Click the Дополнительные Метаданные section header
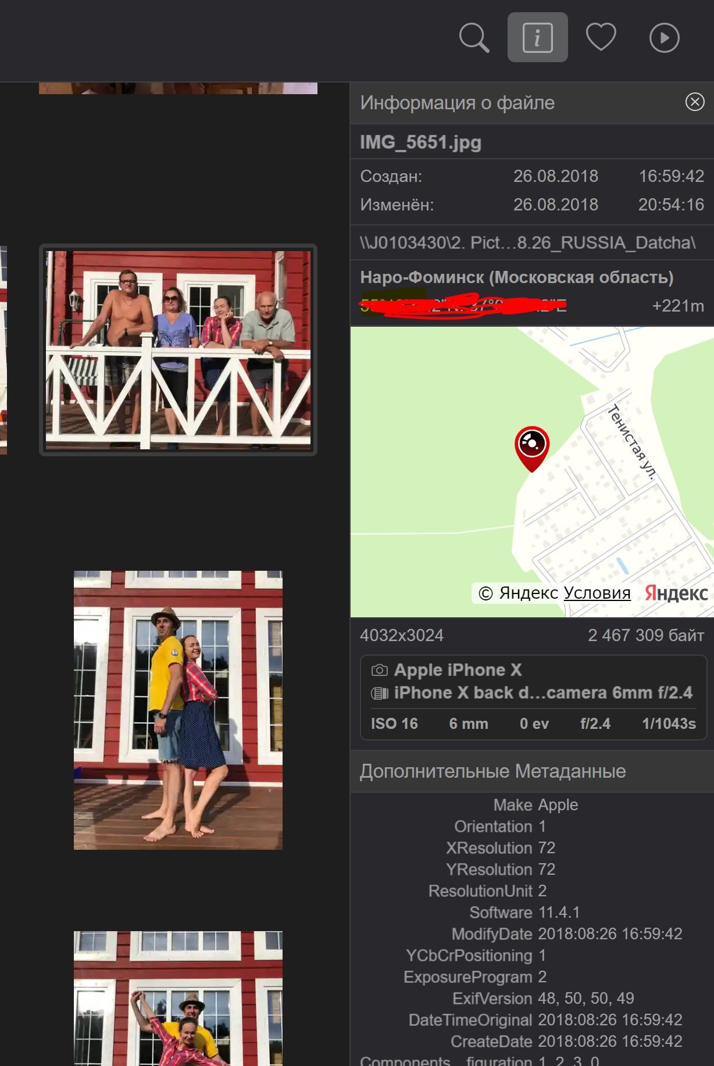Screen dimensions: 714x1066 coord(492,771)
